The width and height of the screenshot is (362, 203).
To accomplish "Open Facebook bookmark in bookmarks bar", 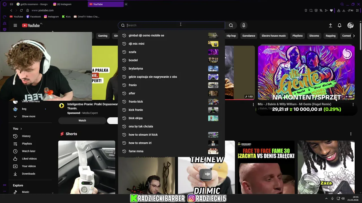I will coord(33,17).
